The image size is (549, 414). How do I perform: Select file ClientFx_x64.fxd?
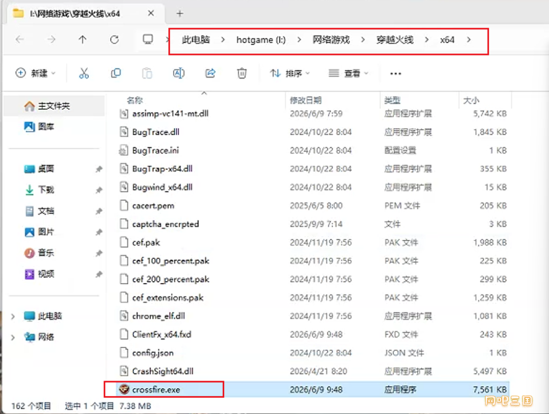(x=162, y=335)
